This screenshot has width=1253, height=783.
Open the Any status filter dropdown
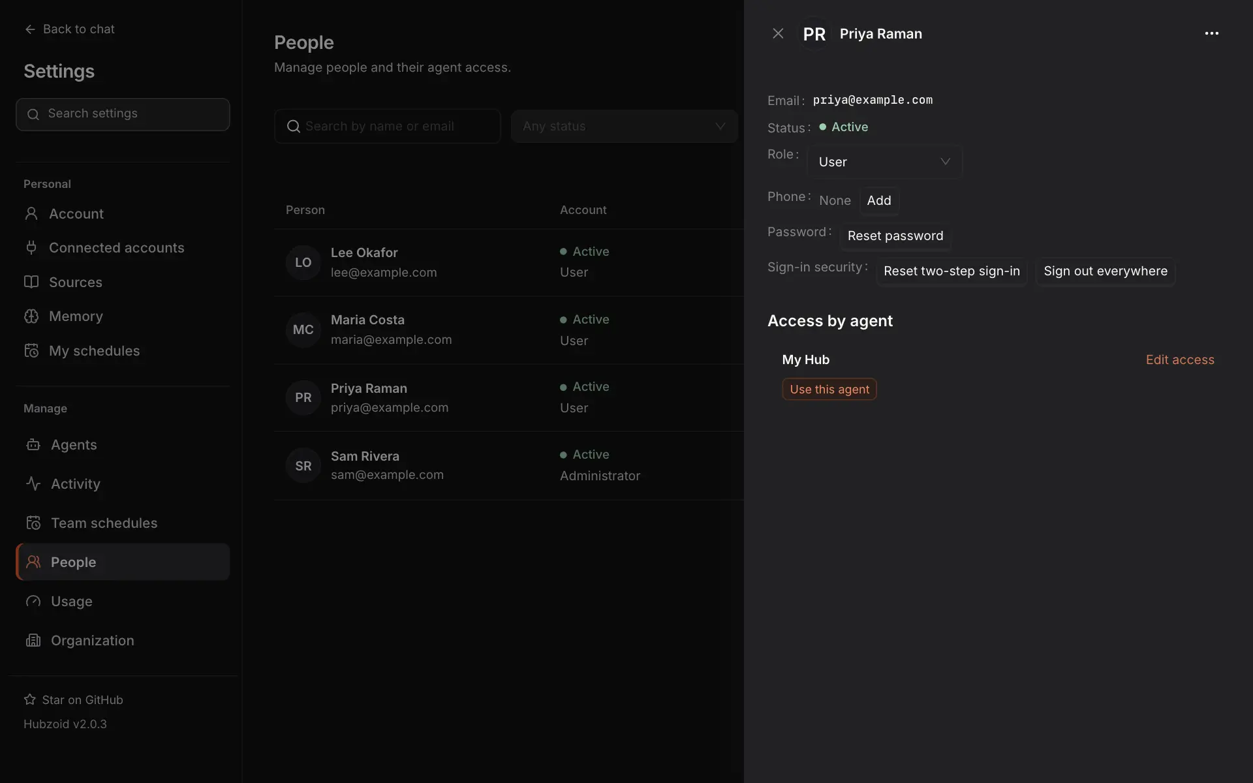[625, 126]
